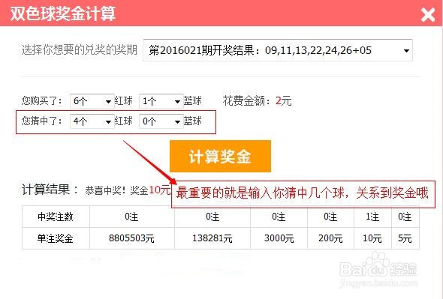Click the 3000元 prize cell
Image resolution: width=443 pixels, height=299 pixels.
[x=279, y=238]
